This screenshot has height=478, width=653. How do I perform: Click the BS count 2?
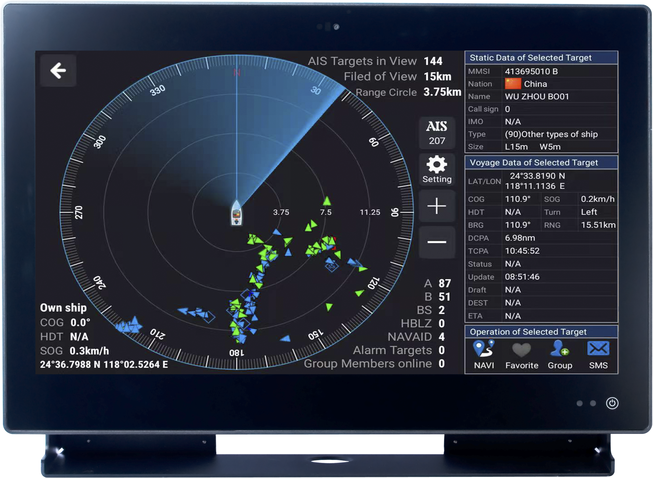pyautogui.click(x=442, y=310)
